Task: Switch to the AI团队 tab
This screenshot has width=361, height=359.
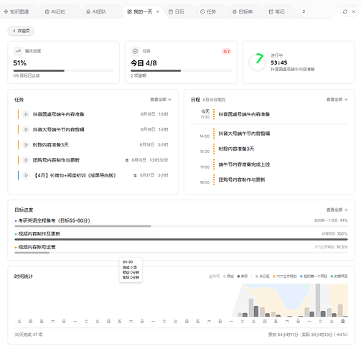Action: point(96,11)
